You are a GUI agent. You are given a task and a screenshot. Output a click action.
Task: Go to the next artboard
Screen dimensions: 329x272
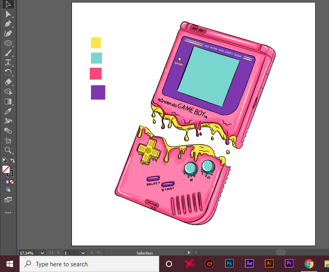pyautogui.click(x=92, y=253)
